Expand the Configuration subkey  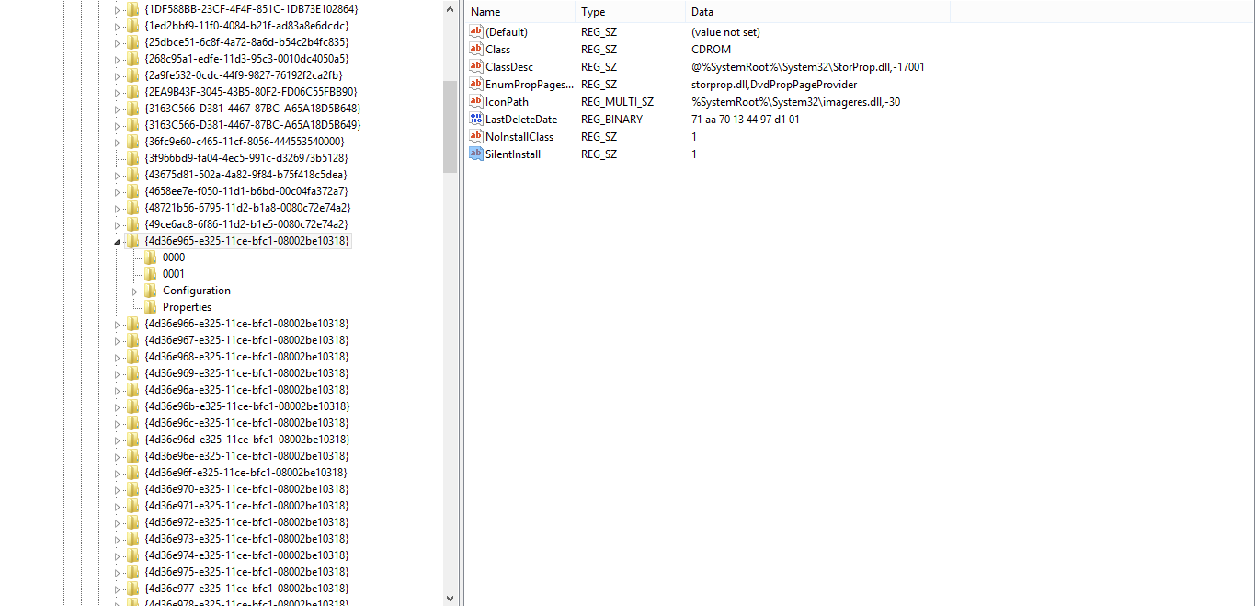pyautogui.click(x=136, y=291)
